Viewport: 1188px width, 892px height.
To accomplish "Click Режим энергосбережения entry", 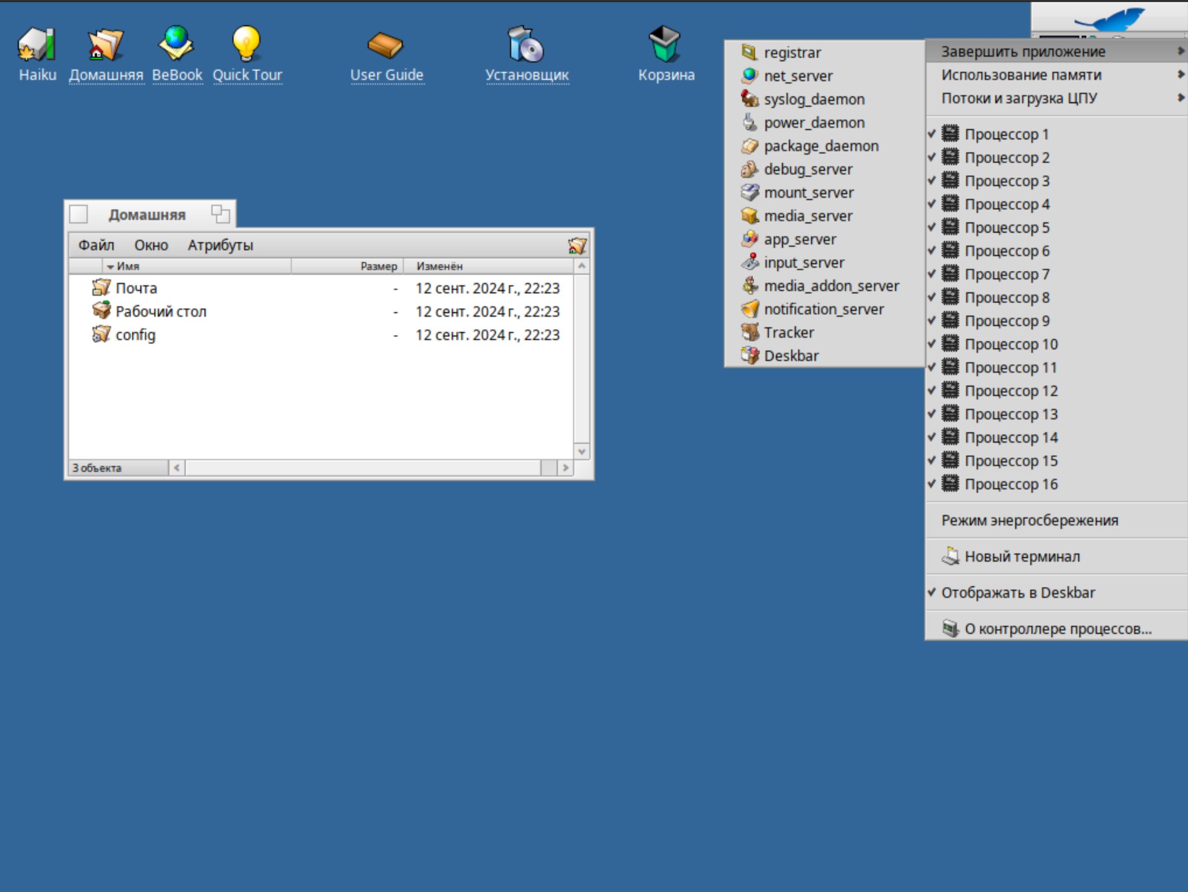I will 1030,521.
